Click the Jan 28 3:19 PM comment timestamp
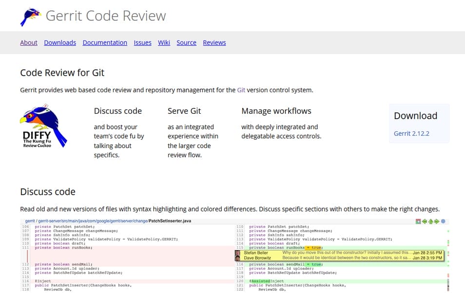Screen dimensions: 465x293 (x=427, y=258)
